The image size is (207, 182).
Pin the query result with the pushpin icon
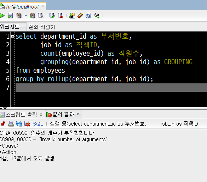[3, 124]
